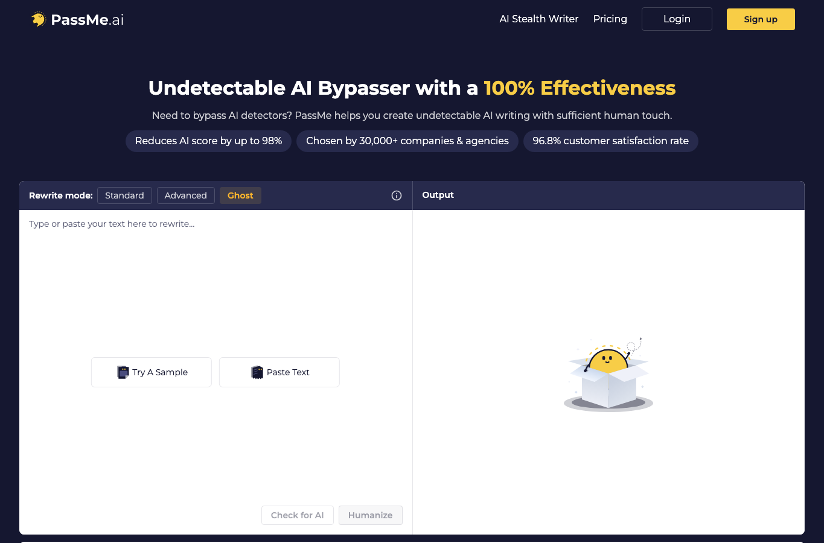Open AI Stealth Writer menu item
This screenshot has height=543, width=824.
point(539,19)
